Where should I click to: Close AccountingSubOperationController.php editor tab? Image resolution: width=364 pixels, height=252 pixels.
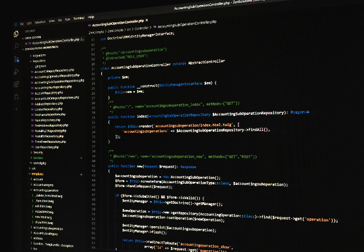pyautogui.click(x=147, y=20)
